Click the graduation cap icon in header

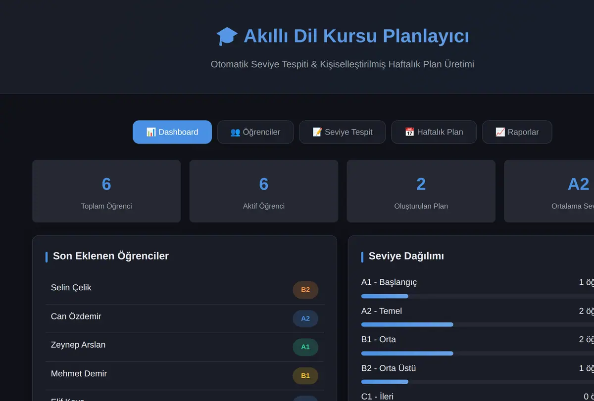(227, 36)
